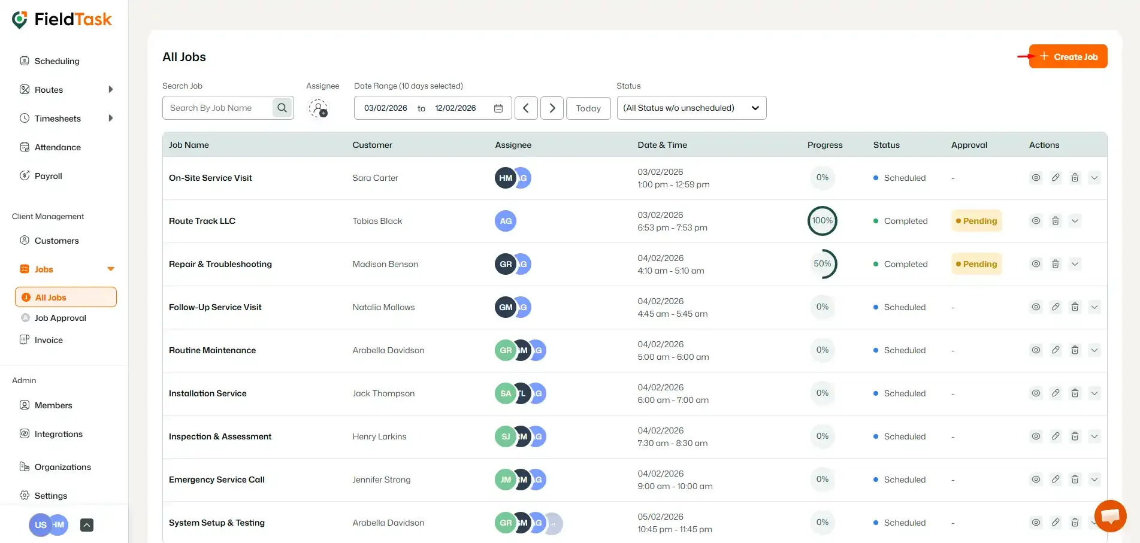Edit the Routine Maintenance job
Image resolution: width=1140 pixels, height=543 pixels.
[1056, 350]
